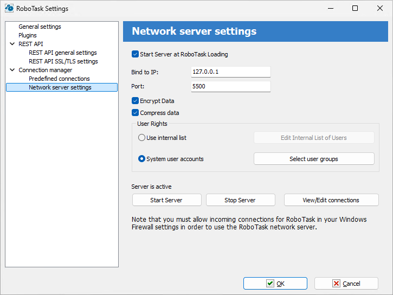Collapse the Connection manager tree node

pyautogui.click(x=12, y=70)
